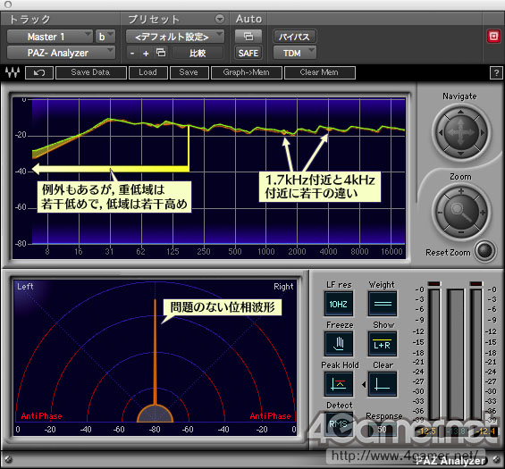Image resolution: width=505 pixels, height=469 pixels.
Task: Click the Waves logo icon
Action: (13, 72)
